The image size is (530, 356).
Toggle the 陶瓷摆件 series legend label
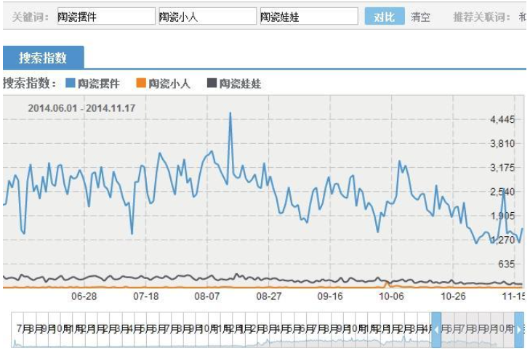(99, 84)
